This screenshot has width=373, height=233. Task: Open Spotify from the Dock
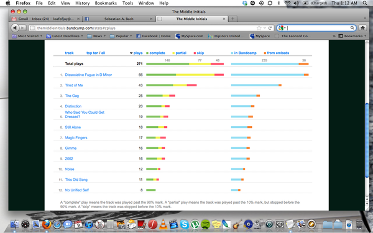point(206,224)
